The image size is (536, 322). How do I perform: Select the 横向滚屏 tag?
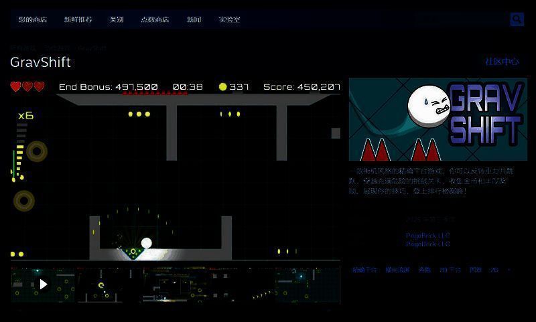[x=398, y=270]
